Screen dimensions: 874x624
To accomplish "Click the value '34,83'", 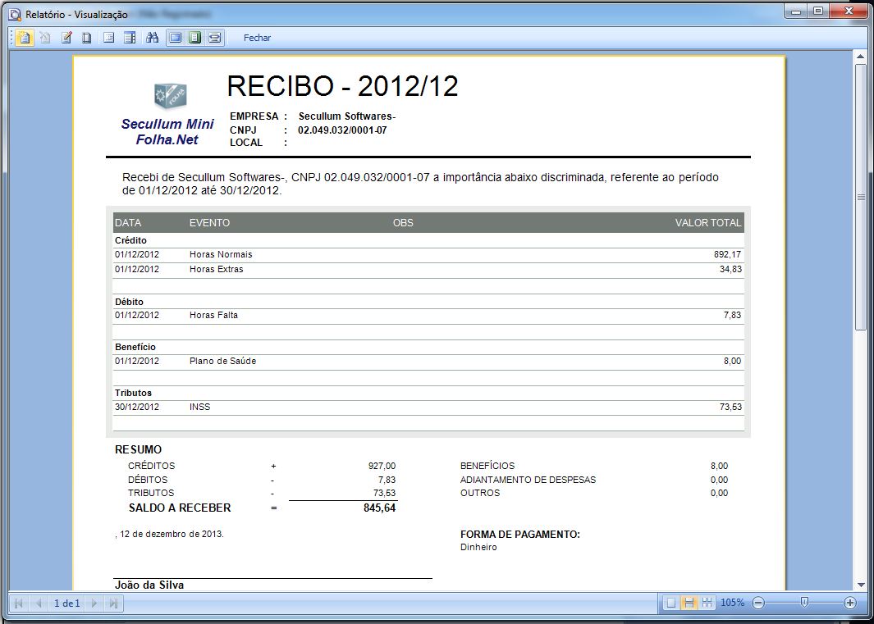I will (730, 270).
